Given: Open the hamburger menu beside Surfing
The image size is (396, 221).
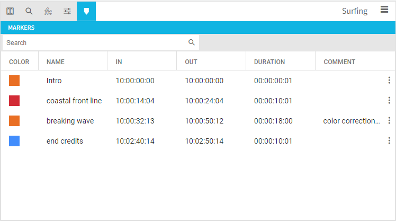Looking at the screenshot, I should click(384, 10).
